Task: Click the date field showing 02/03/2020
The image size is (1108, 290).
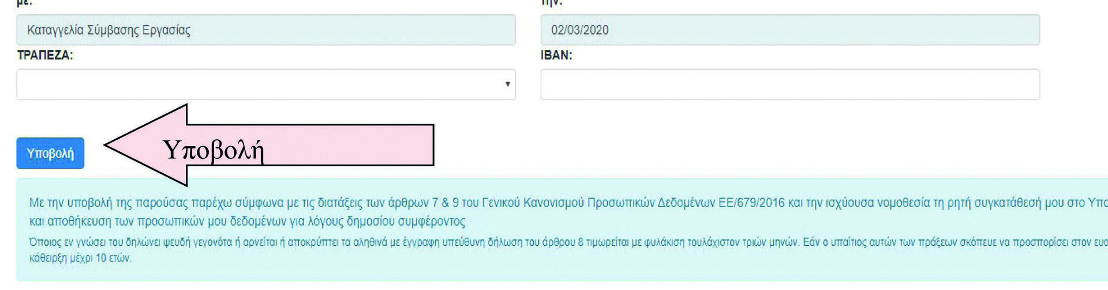Action: tap(790, 30)
